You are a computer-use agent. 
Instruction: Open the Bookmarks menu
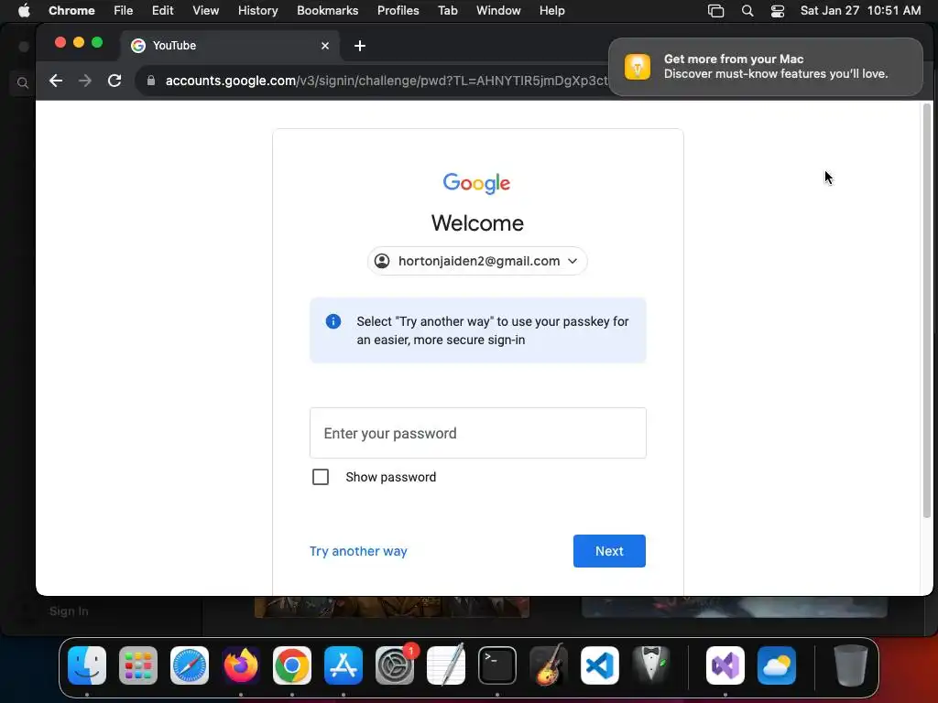coord(328,11)
